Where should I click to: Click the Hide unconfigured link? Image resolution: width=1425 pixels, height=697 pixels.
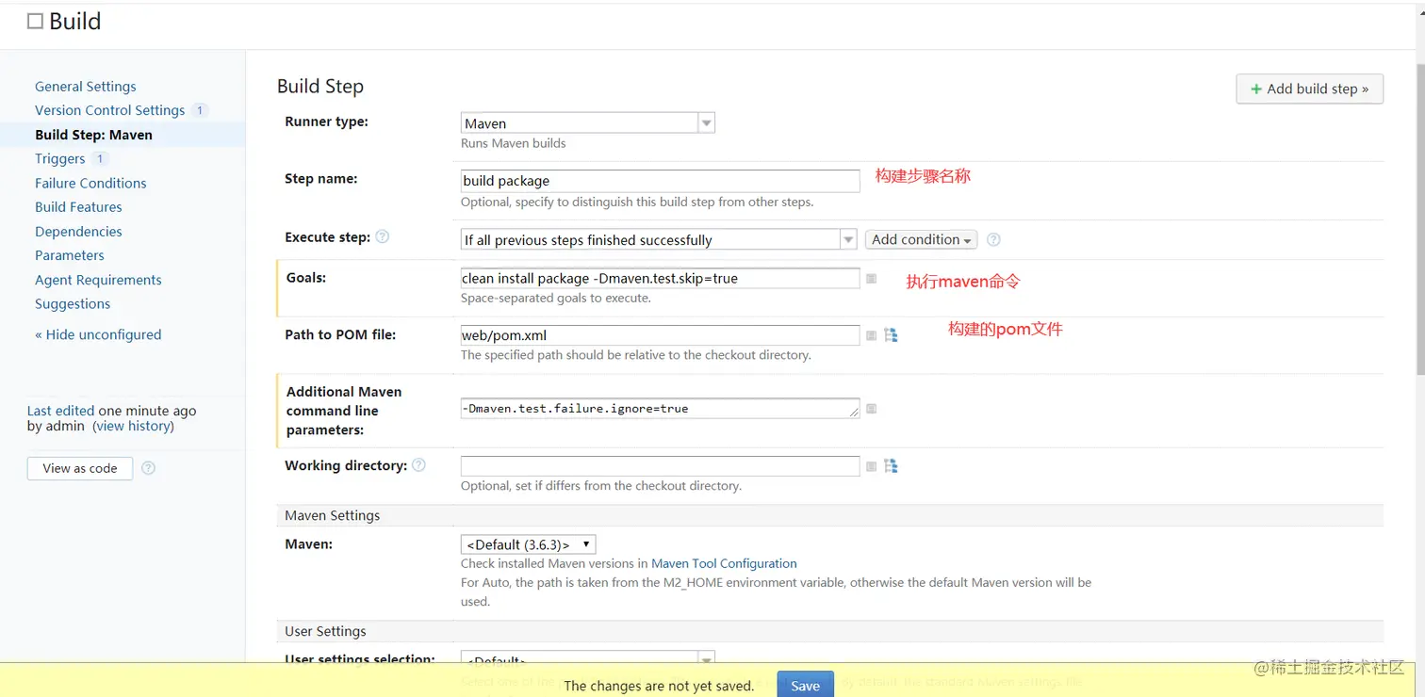tap(98, 334)
